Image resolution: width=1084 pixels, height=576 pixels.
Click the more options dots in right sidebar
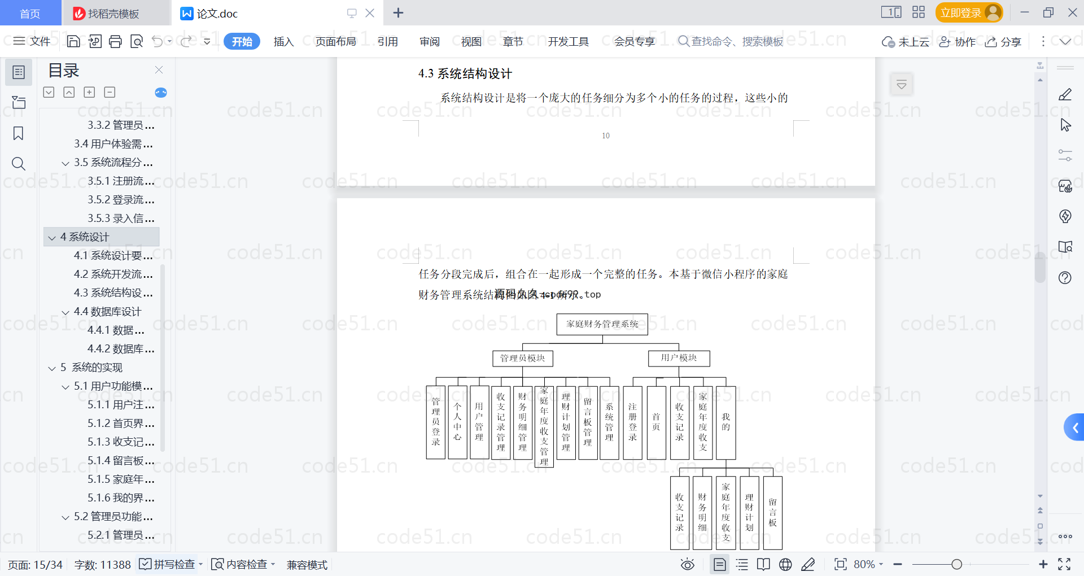(x=1065, y=536)
